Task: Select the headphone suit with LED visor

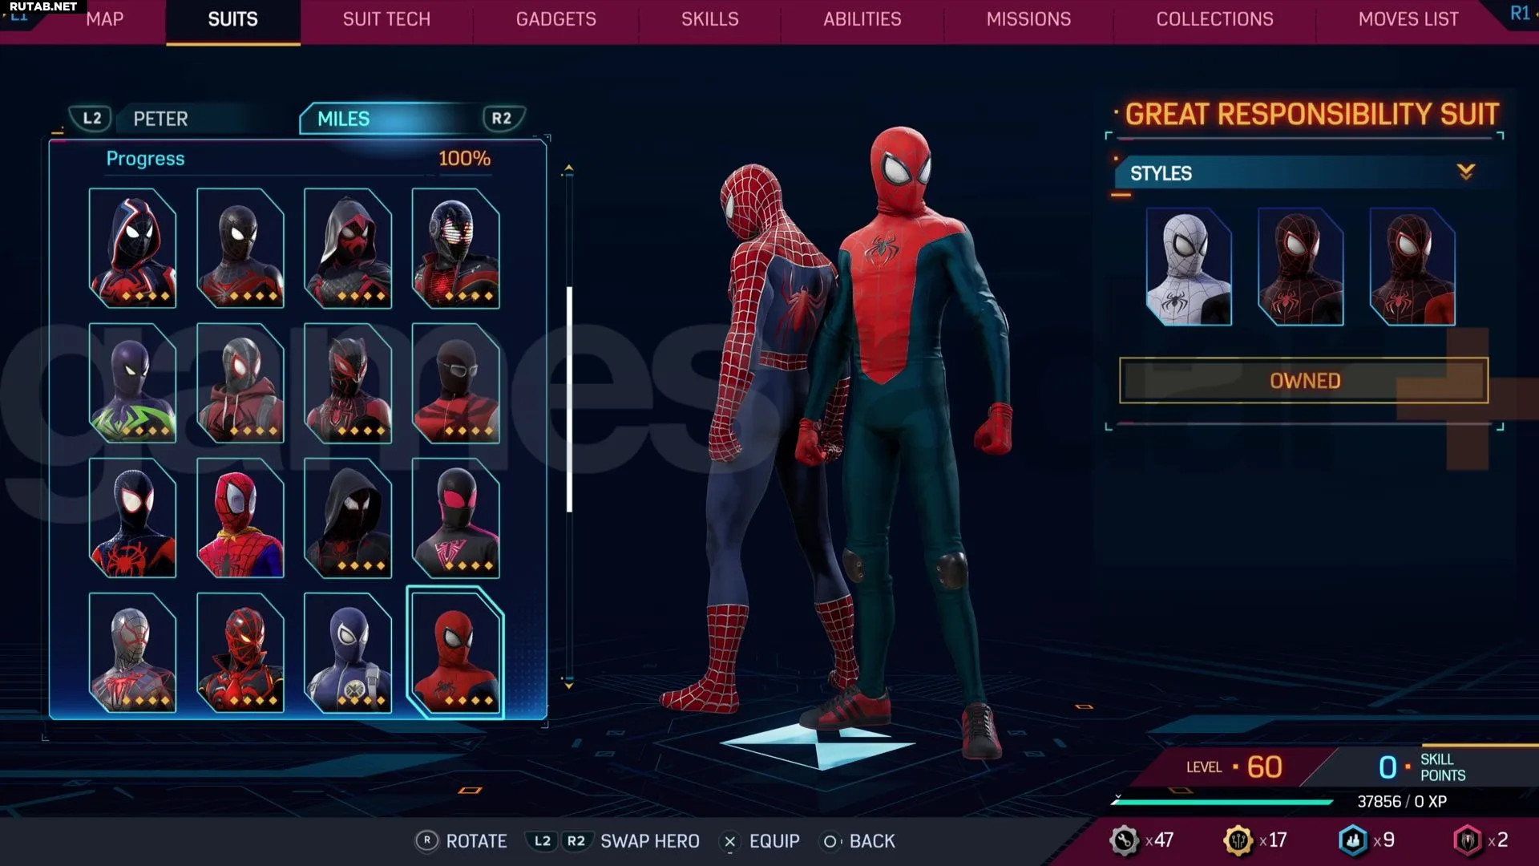Action: 455,248
